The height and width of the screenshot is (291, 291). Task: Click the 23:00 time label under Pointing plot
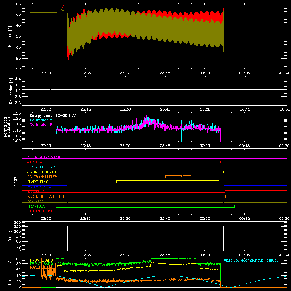(46, 73)
